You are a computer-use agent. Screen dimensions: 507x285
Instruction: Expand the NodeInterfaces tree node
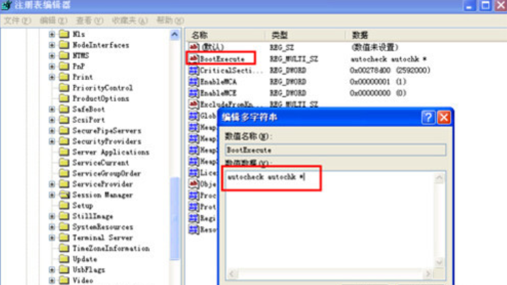52,45
